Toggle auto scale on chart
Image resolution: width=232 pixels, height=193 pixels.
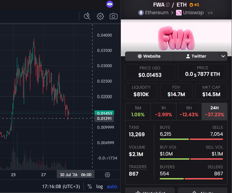pos(112,186)
